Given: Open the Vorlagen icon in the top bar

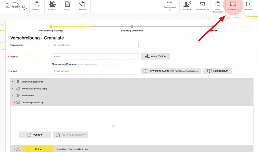Looking at the screenshot, I should 67,6.
